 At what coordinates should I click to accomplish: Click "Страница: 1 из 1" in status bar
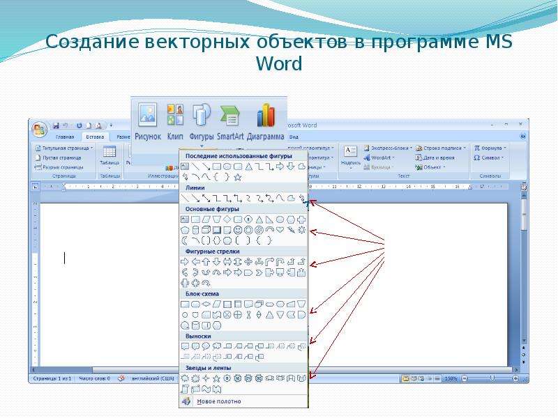point(52,379)
